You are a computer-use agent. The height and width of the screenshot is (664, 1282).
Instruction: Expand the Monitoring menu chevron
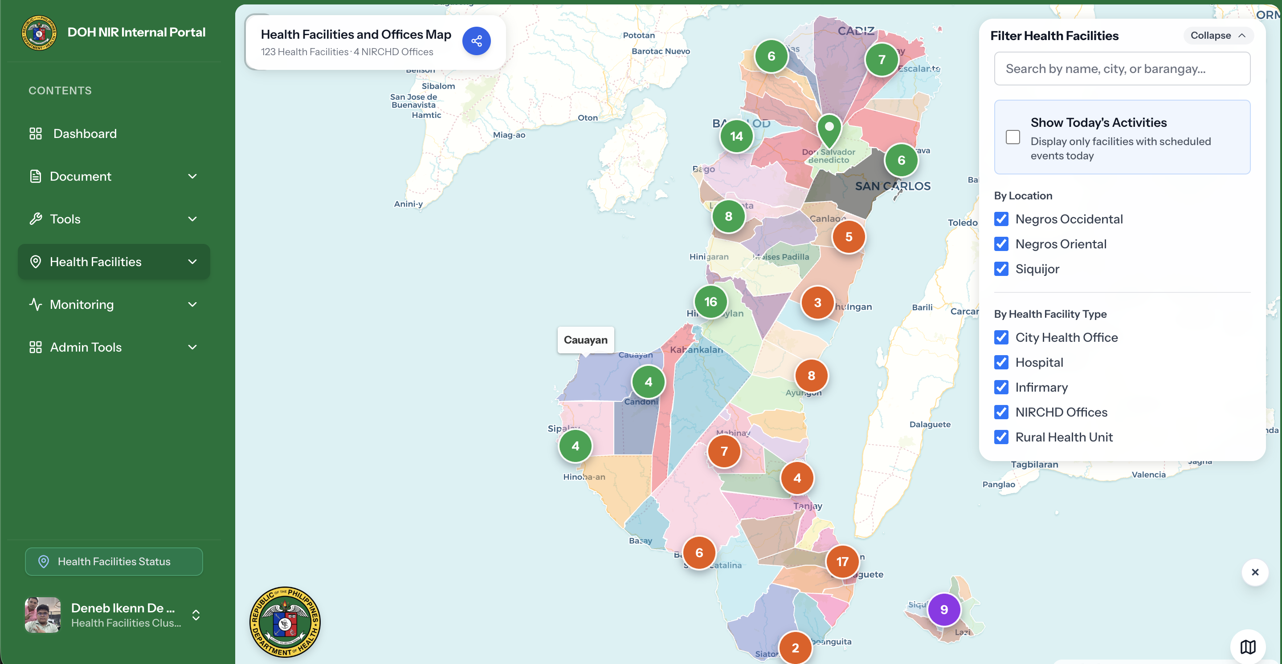(x=192, y=304)
